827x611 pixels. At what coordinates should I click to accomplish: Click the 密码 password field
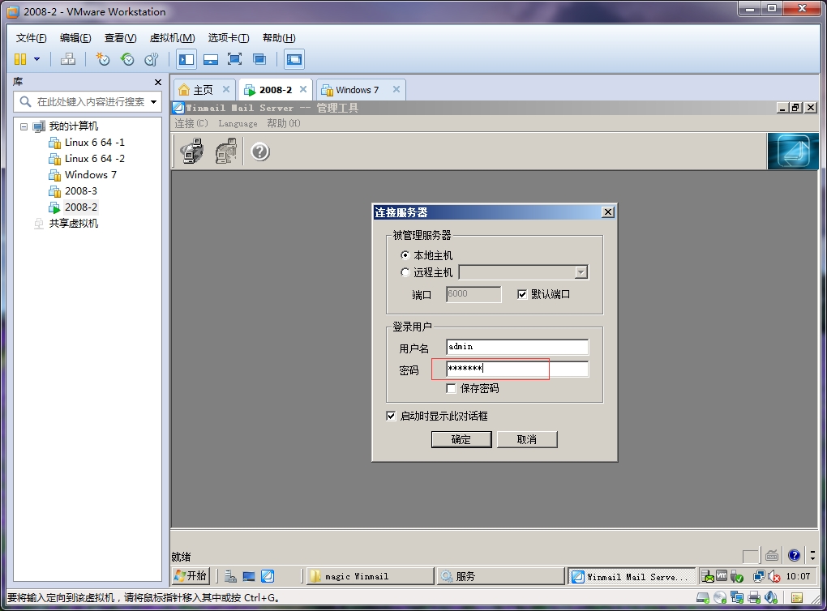pyautogui.click(x=517, y=369)
